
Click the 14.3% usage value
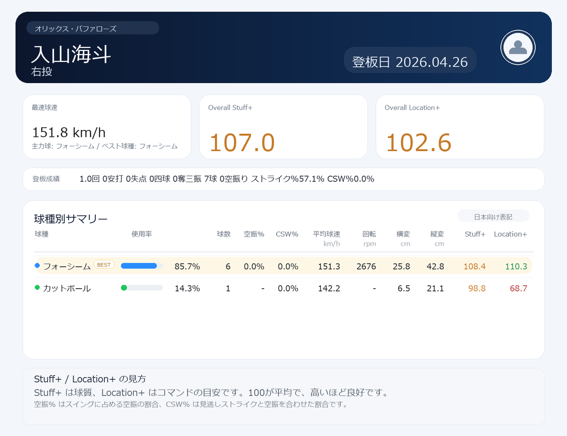[187, 288]
